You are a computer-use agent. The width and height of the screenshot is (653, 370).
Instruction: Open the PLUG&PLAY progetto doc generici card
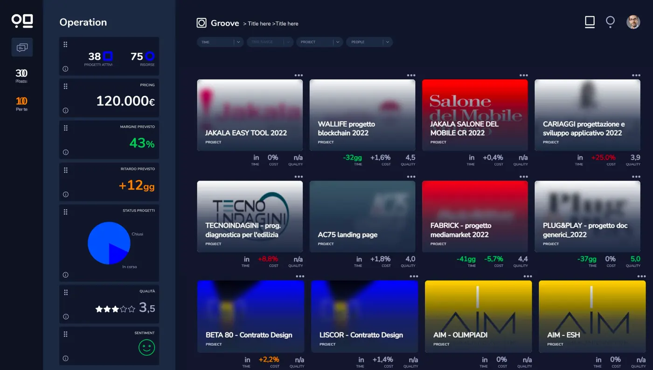tap(587, 216)
